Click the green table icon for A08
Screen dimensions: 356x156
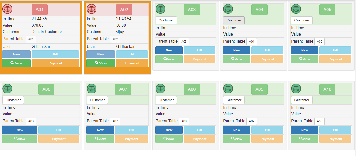160,89
